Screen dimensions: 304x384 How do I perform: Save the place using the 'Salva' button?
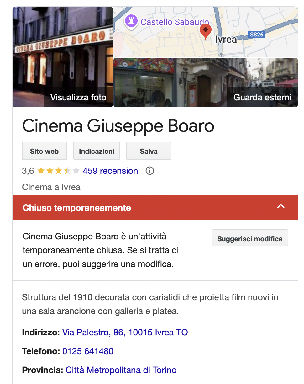pyautogui.click(x=149, y=151)
